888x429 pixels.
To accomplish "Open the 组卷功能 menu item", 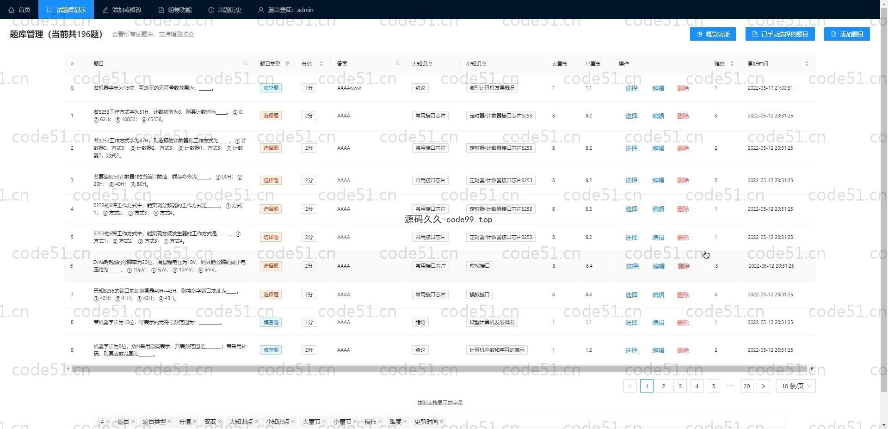I will tap(175, 10).
